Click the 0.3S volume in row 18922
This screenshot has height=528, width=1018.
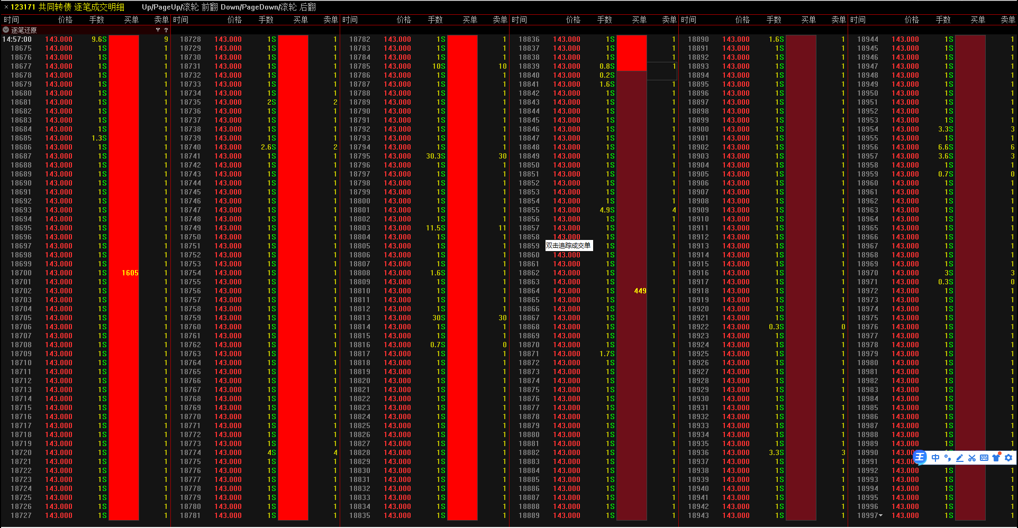coord(776,327)
